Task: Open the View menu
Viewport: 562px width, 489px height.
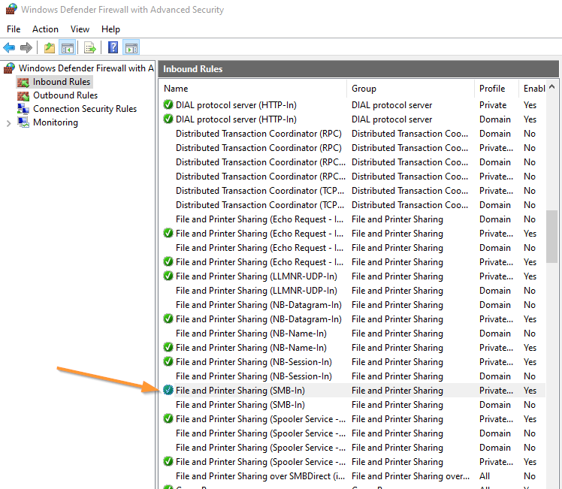Action: point(80,29)
